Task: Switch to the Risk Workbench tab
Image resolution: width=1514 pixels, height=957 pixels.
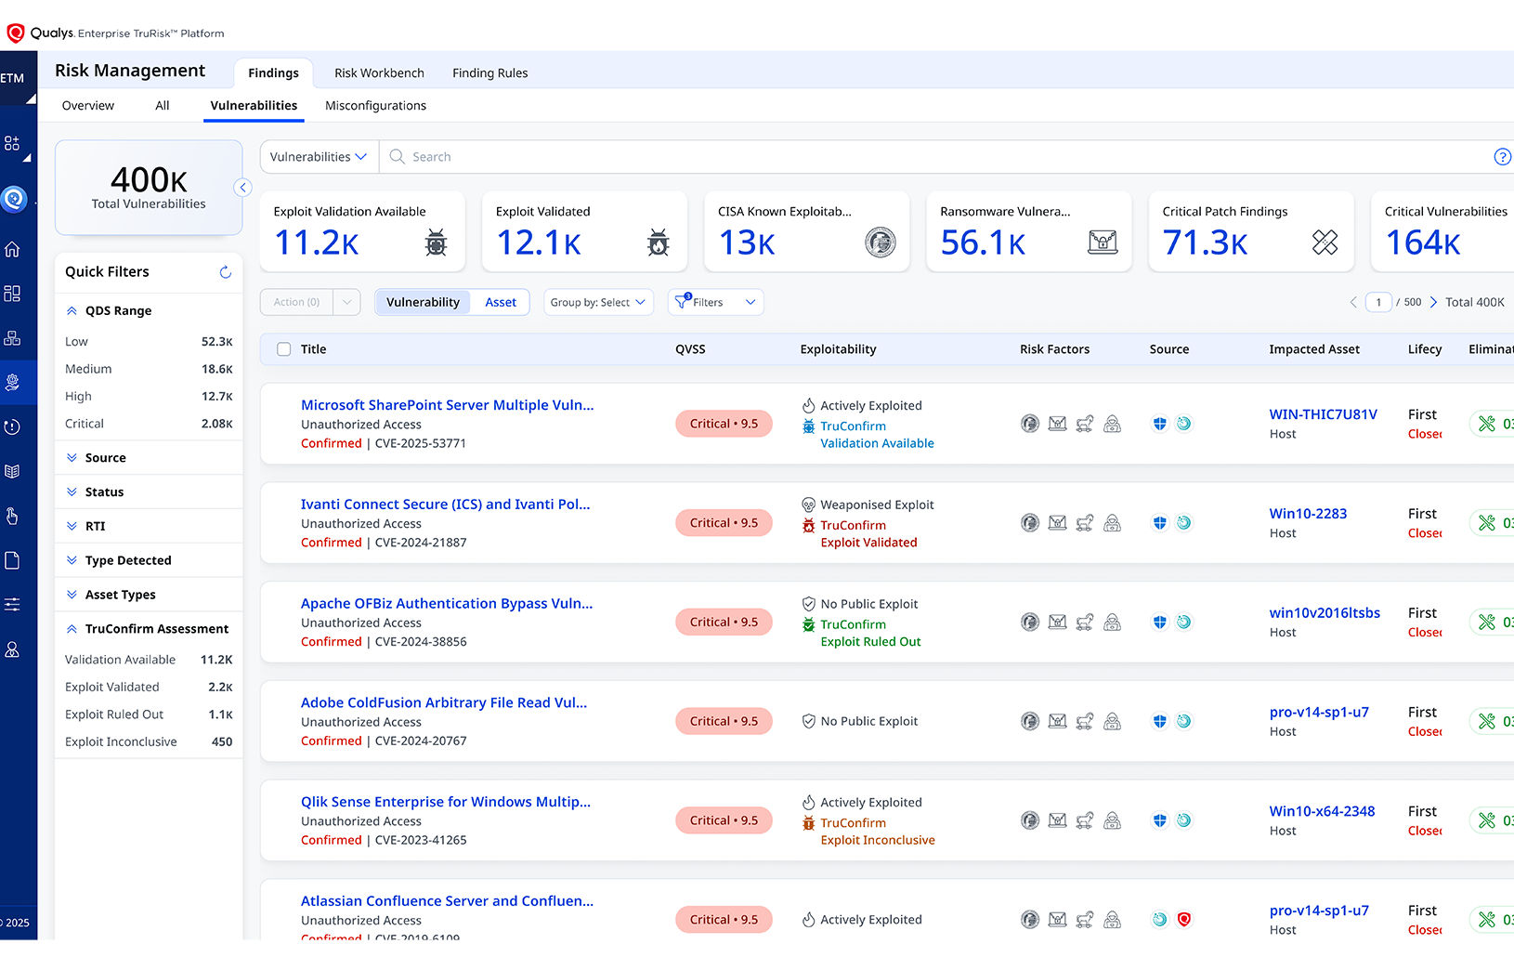Action: tap(379, 73)
